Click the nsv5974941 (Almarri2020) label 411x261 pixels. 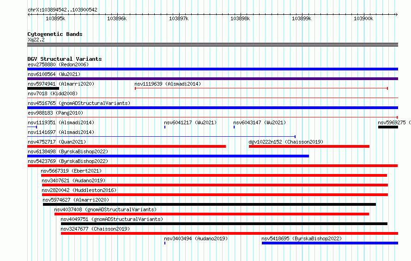61,84
